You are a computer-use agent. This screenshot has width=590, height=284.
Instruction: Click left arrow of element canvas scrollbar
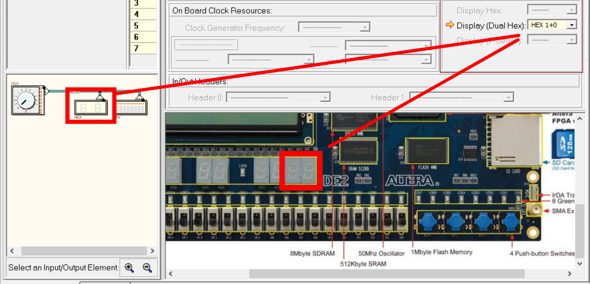(x=12, y=251)
